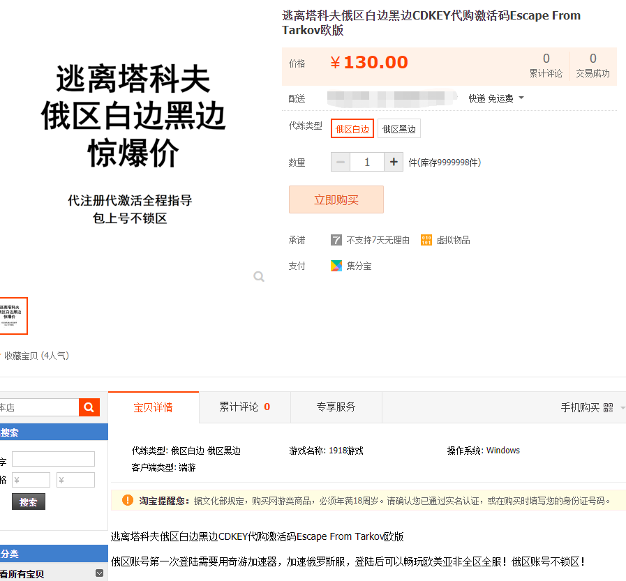626x581 pixels.
Task: Click the 看所有宝贝 category row
Action: click(54, 573)
